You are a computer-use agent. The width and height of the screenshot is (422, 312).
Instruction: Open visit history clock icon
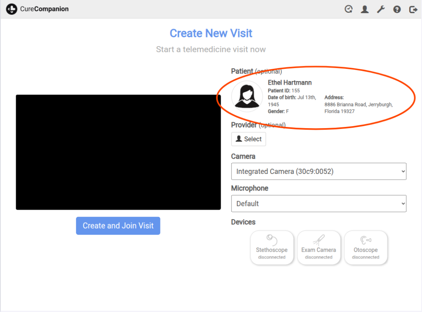pyautogui.click(x=349, y=9)
